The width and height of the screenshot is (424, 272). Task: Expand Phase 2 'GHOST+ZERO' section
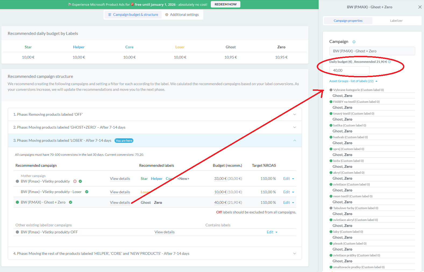294,127
